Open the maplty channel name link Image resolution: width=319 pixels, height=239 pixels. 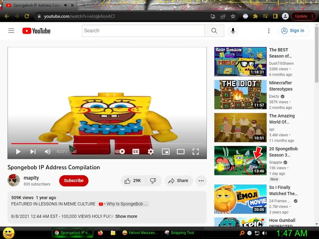click(31, 178)
